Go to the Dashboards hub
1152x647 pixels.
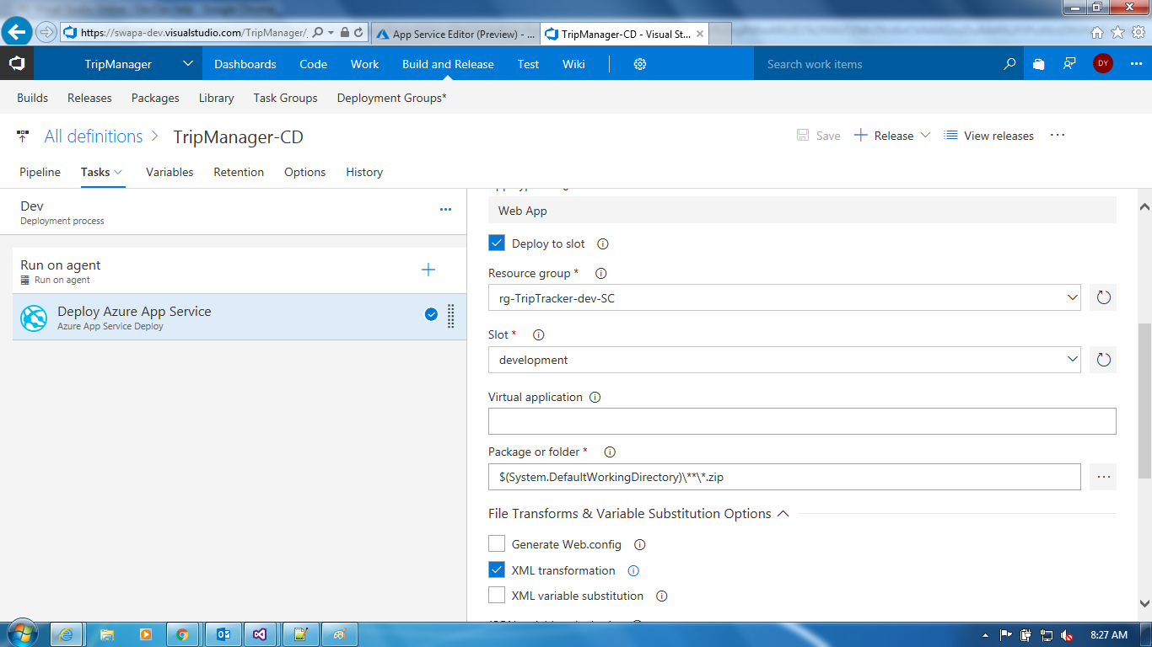(x=245, y=64)
